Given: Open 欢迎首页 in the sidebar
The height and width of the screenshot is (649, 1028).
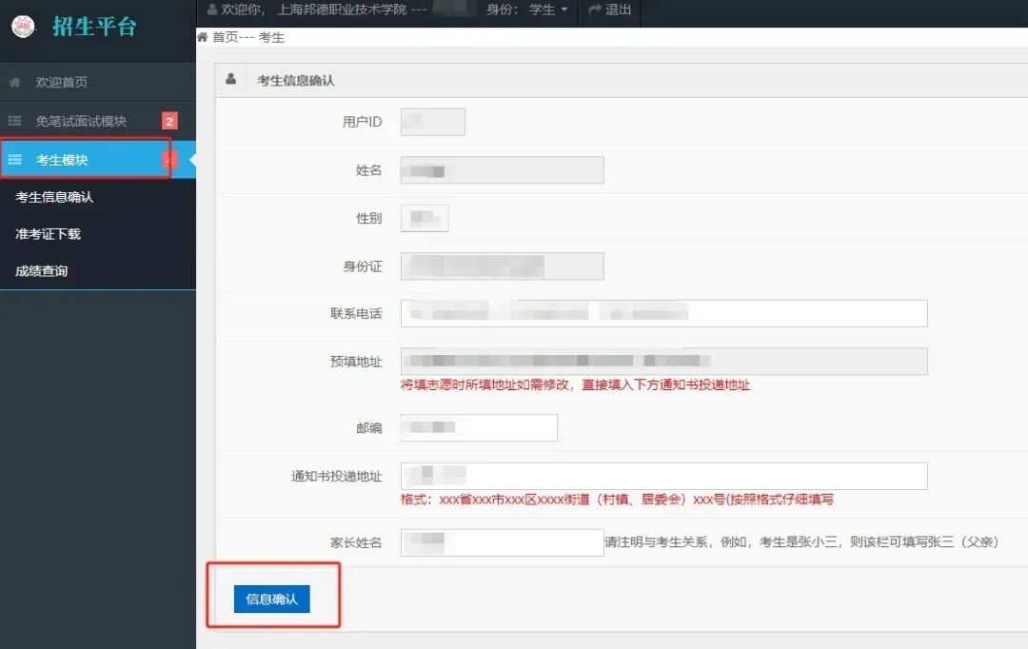Looking at the screenshot, I should pos(62,83).
